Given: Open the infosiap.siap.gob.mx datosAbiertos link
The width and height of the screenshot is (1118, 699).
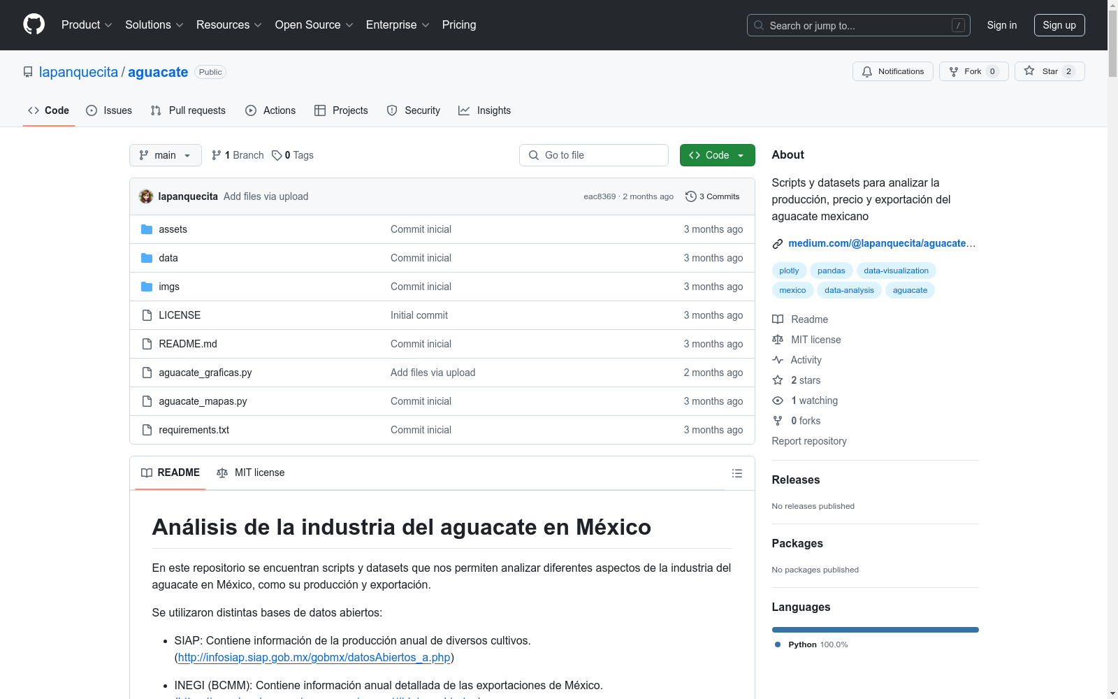Looking at the screenshot, I should pos(314,657).
